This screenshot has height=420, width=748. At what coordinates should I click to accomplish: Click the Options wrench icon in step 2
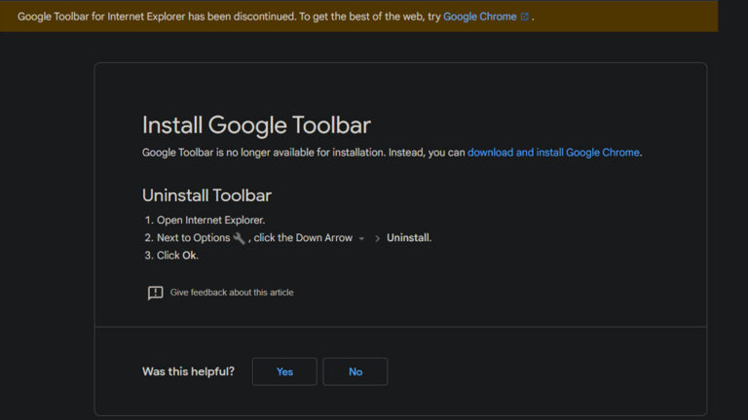click(239, 237)
